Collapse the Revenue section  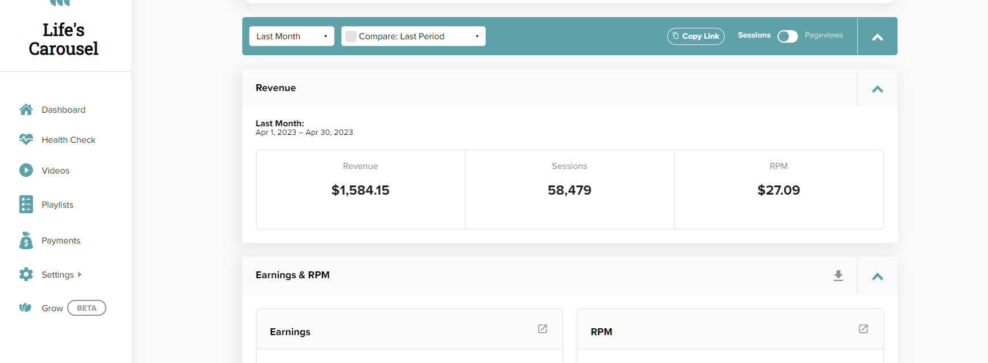coord(878,89)
